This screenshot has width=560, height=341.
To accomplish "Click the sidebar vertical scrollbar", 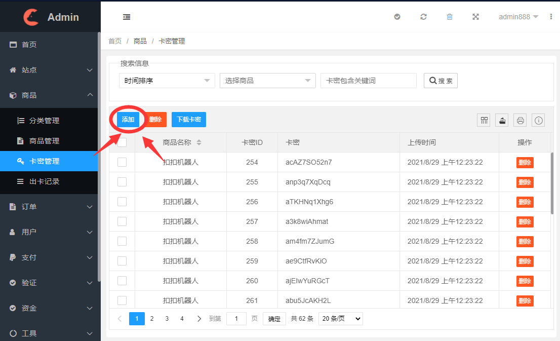I will click(99, 157).
